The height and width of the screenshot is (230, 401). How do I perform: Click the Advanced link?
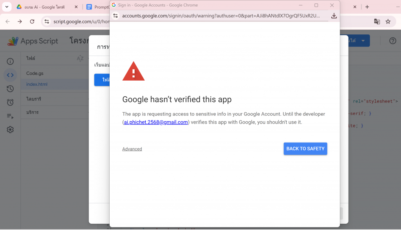point(132,149)
